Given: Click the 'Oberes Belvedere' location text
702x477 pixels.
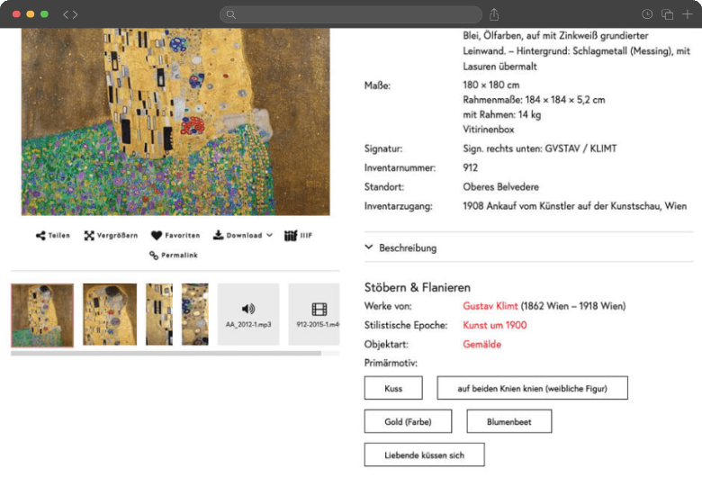Looking at the screenshot, I should [x=501, y=187].
